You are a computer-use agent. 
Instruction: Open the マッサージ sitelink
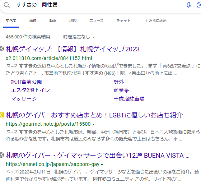(24, 99)
